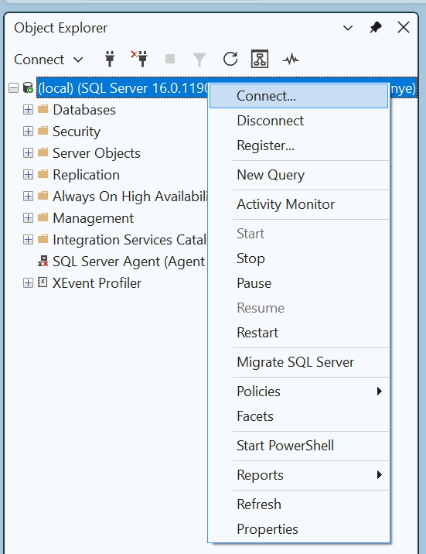Screen dimensions: 426x554
Task: Expand the Replication folder
Action: click(x=28, y=175)
